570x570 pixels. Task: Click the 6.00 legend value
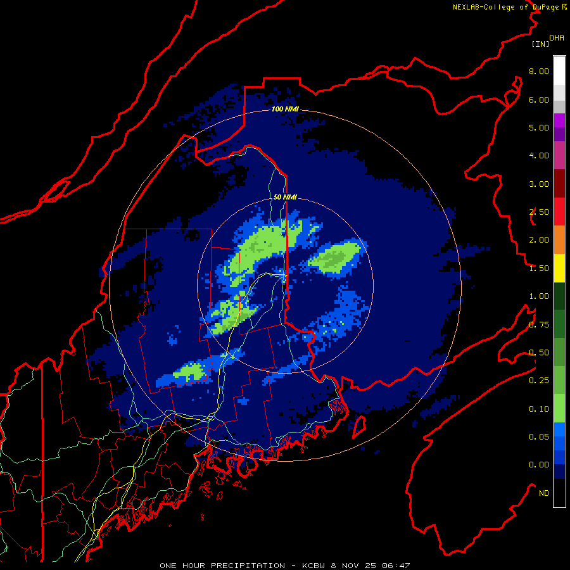point(539,99)
